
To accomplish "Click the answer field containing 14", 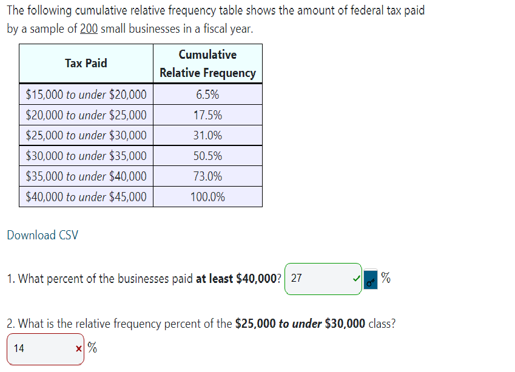I will 42,348.
